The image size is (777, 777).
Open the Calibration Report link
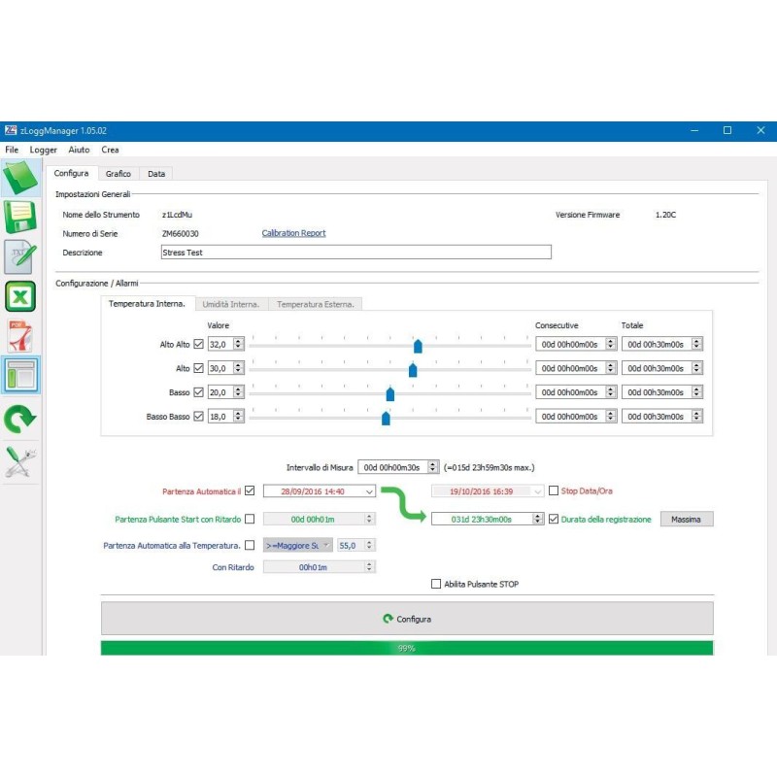[293, 233]
